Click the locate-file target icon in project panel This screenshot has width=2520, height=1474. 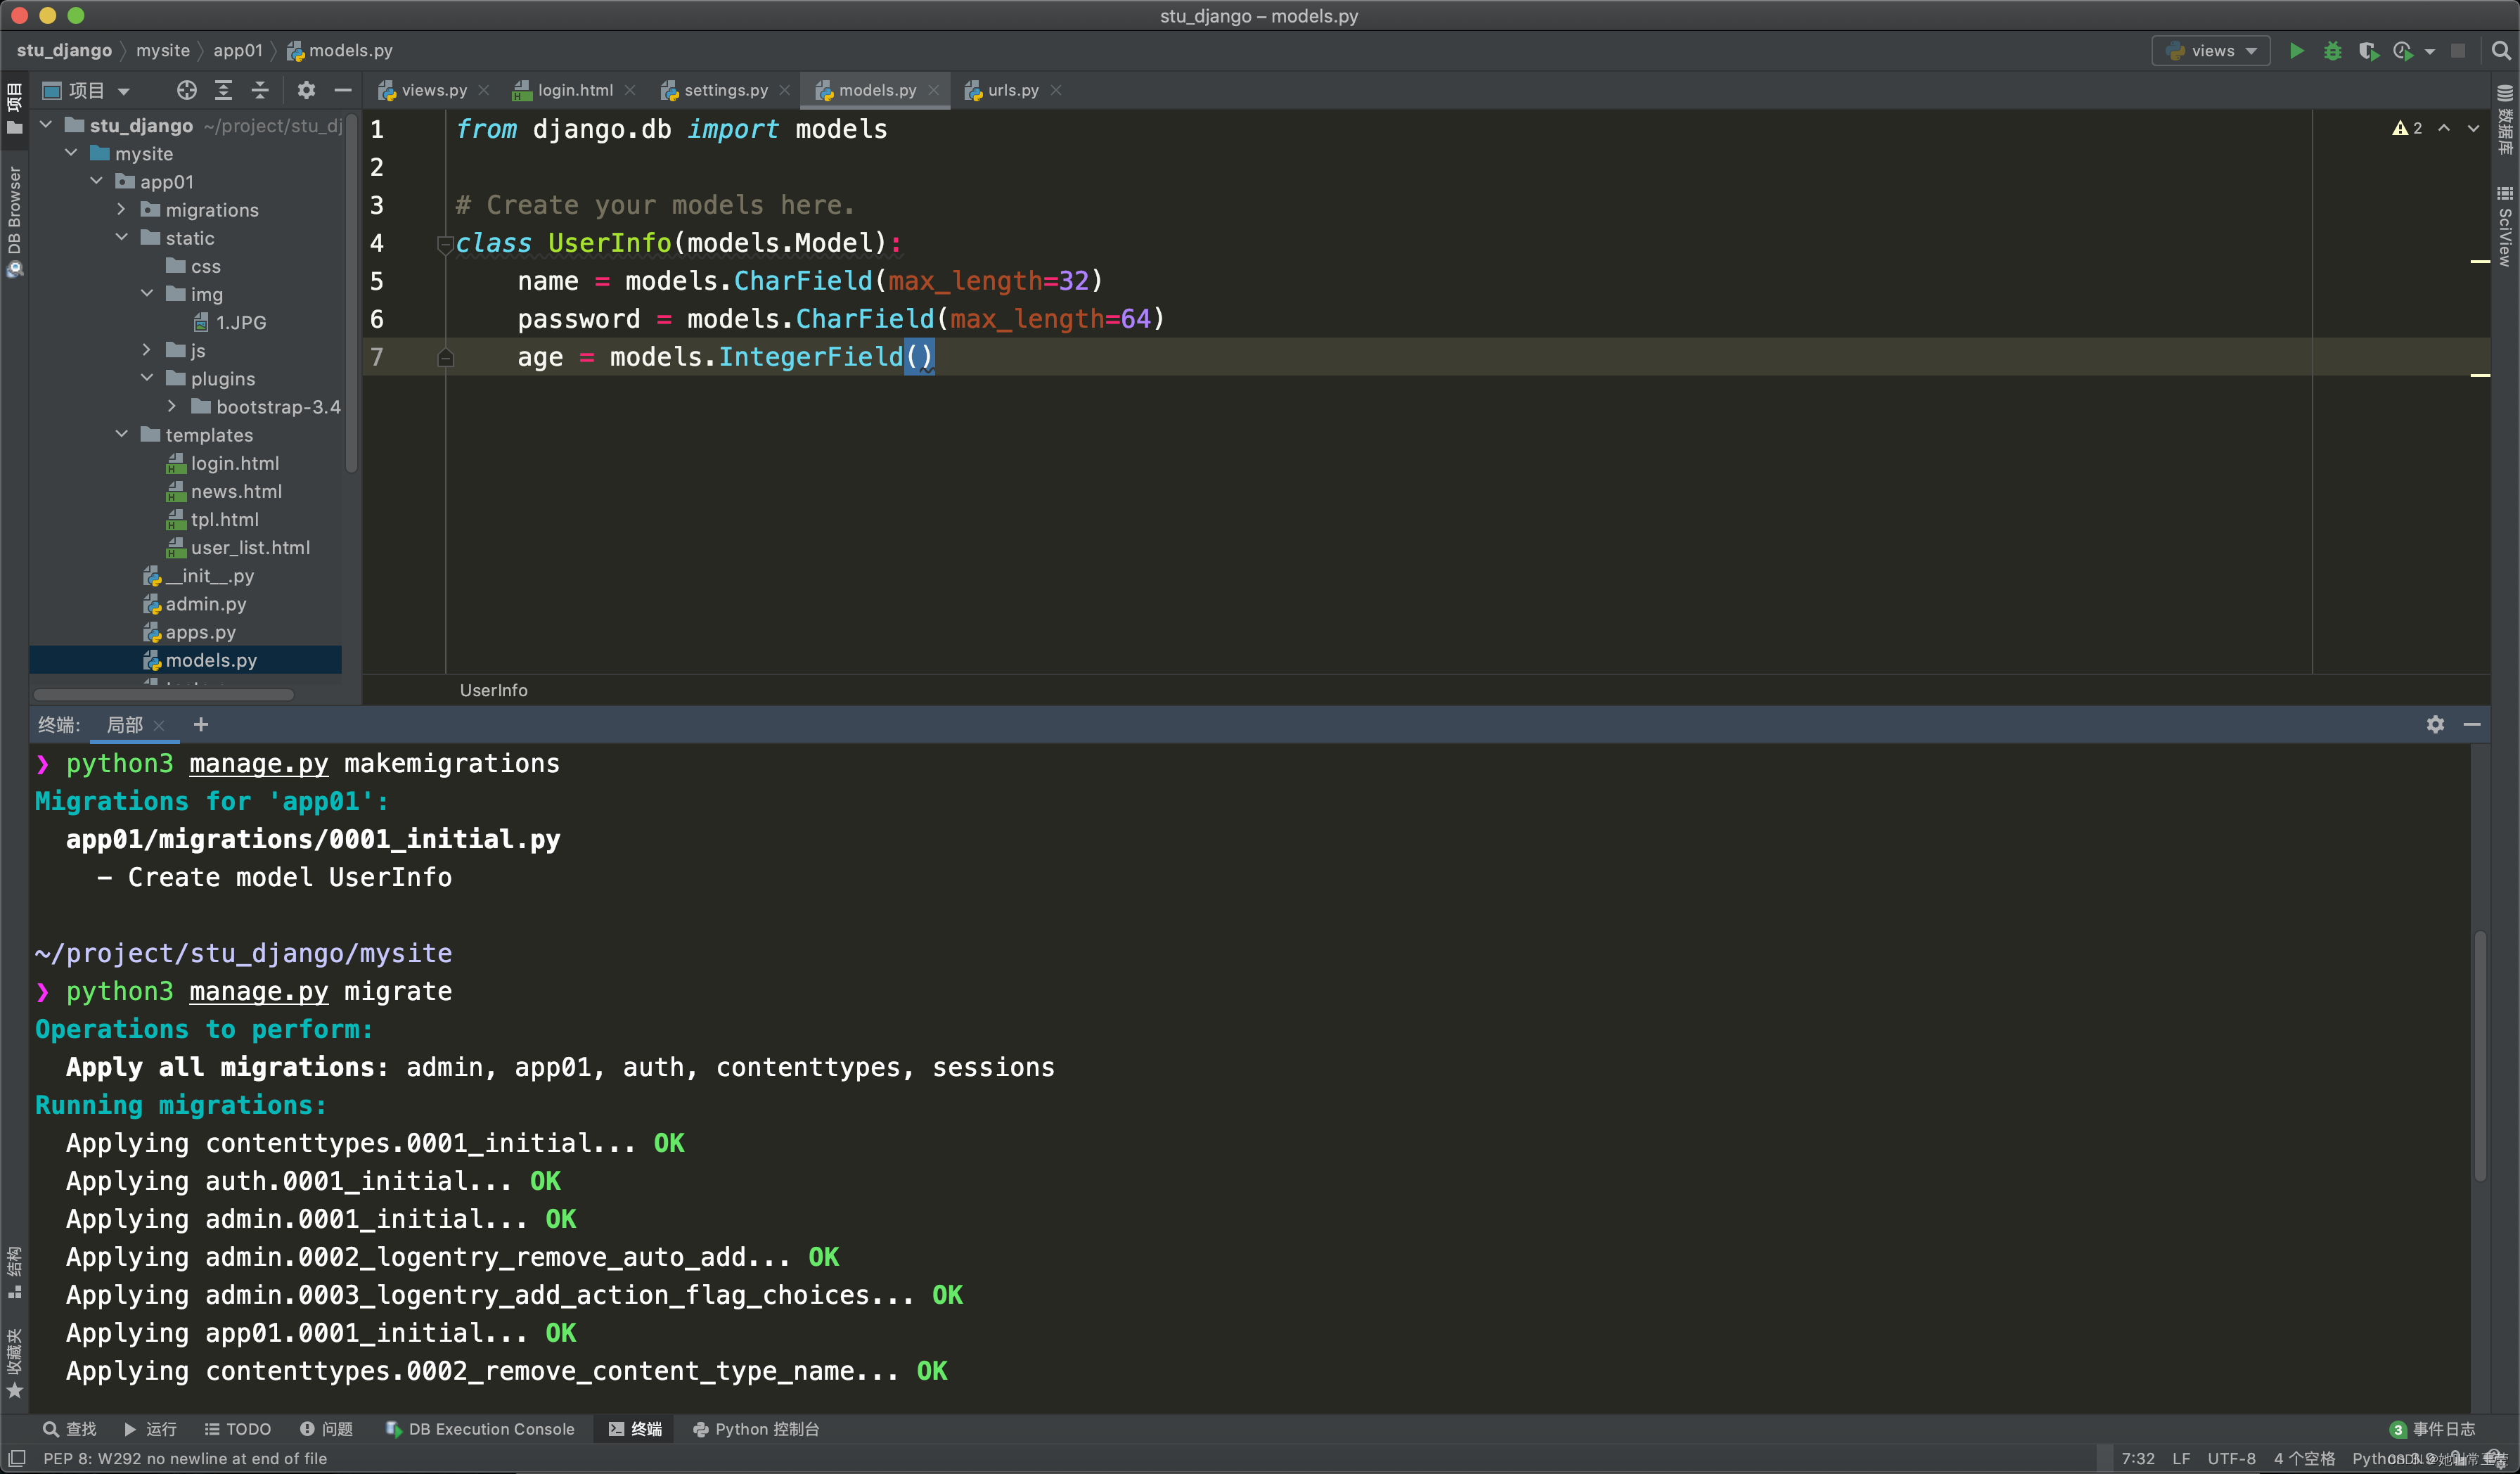[x=186, y=90]
